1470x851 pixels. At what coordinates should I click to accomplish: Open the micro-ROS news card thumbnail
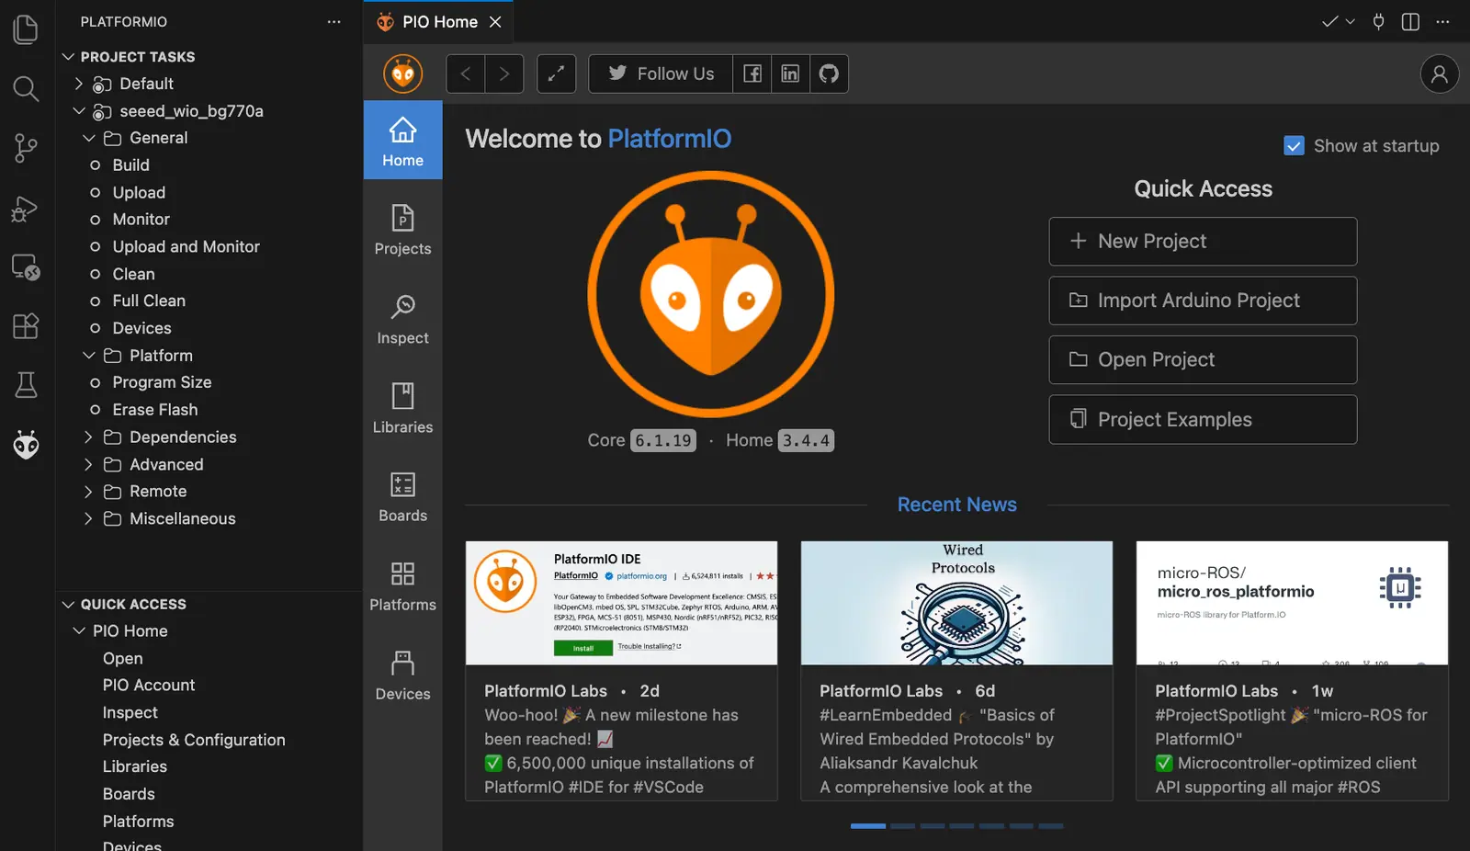(1292, 603)
